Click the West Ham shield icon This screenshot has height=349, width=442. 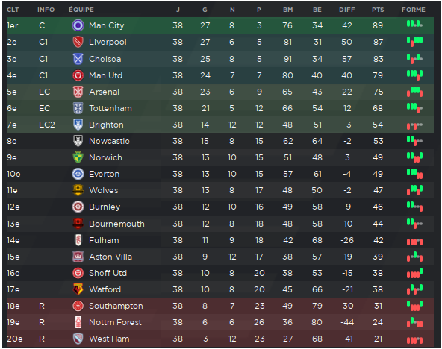tap(78, 339)
